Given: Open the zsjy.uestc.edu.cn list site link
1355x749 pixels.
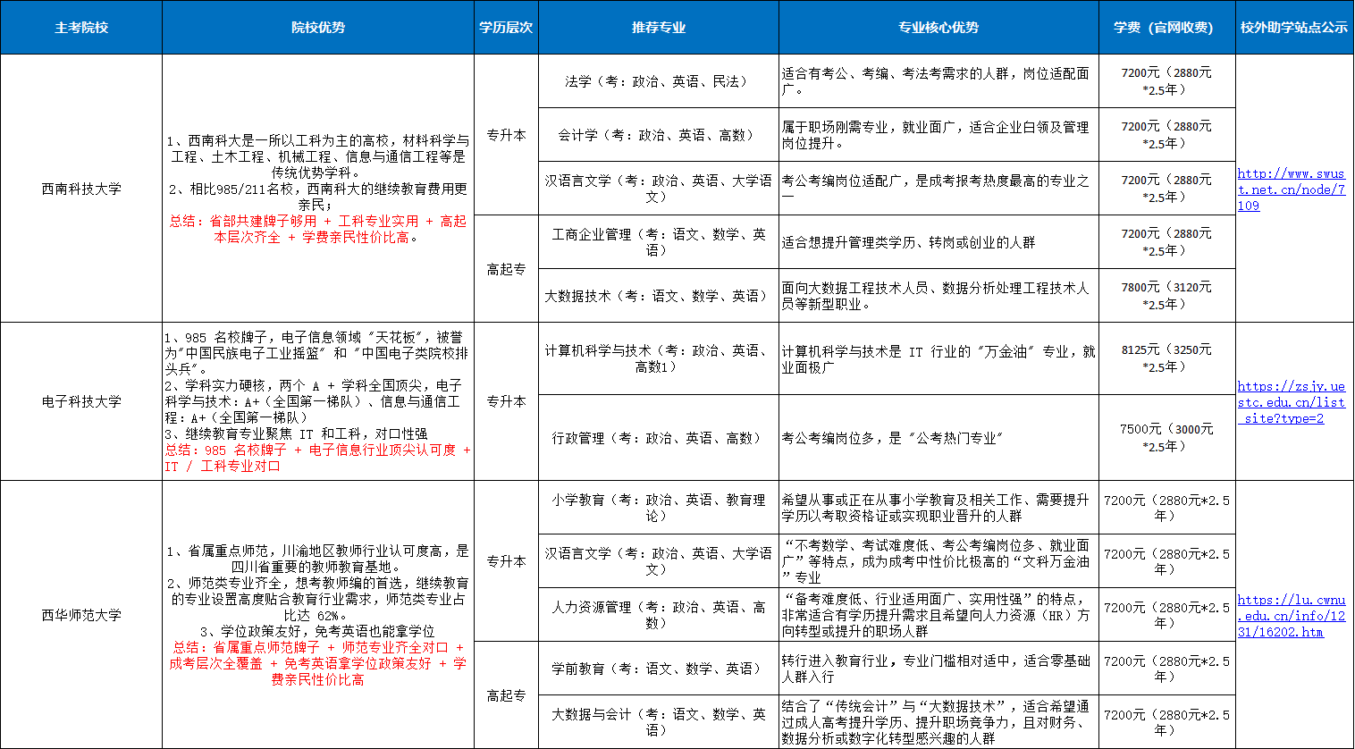Looking at the screenshot, I should pyautogui.click(x=1292, y=402).
